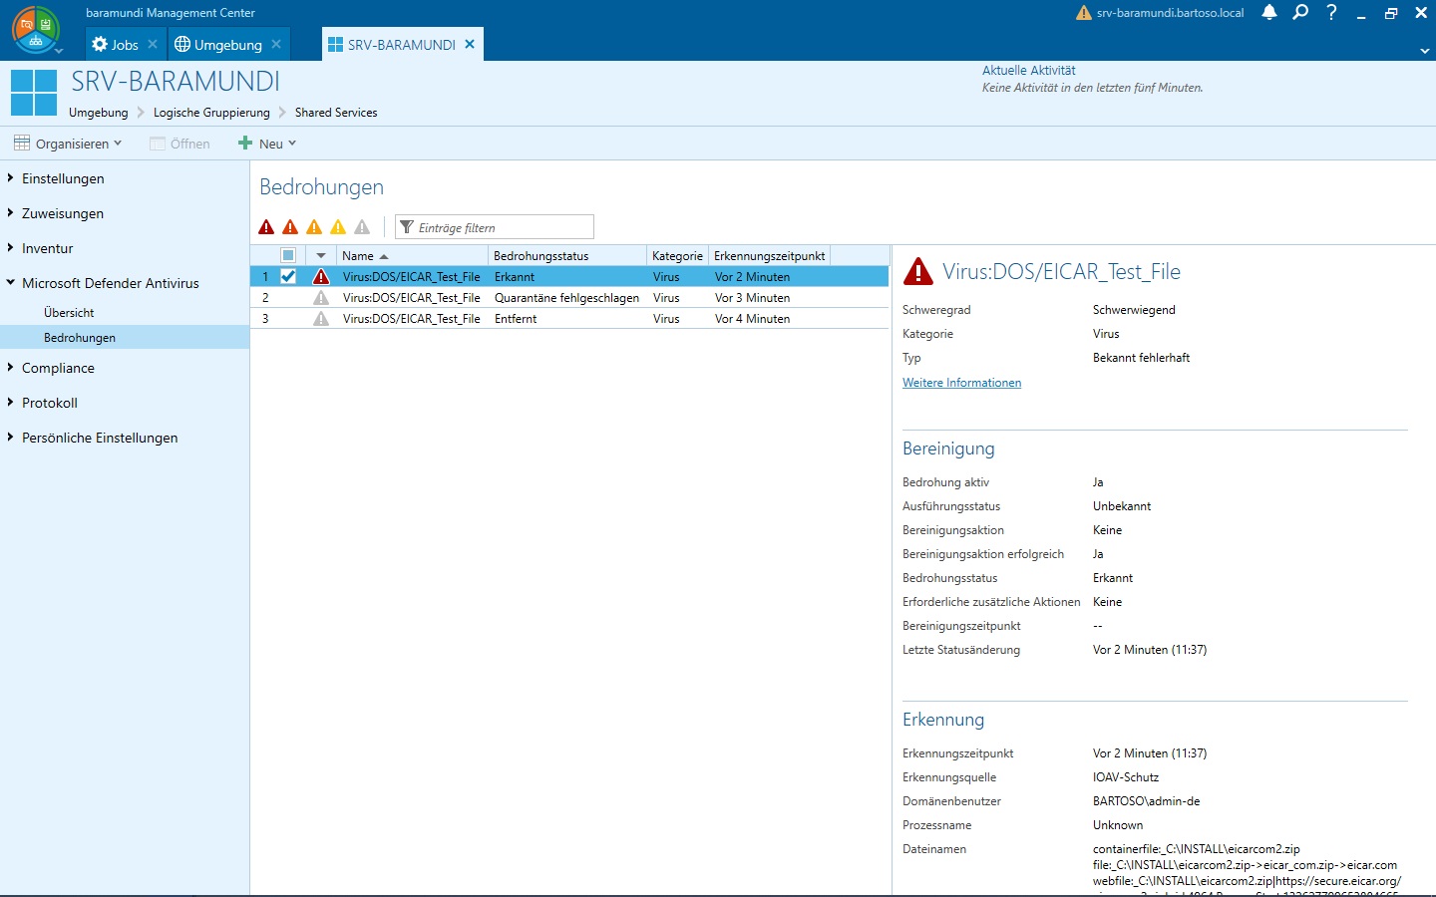
Task: Select row with status Entfernt
Action: coord(569,319)
